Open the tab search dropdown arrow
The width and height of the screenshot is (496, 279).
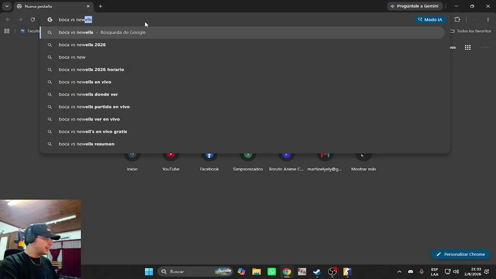[7, 6]
